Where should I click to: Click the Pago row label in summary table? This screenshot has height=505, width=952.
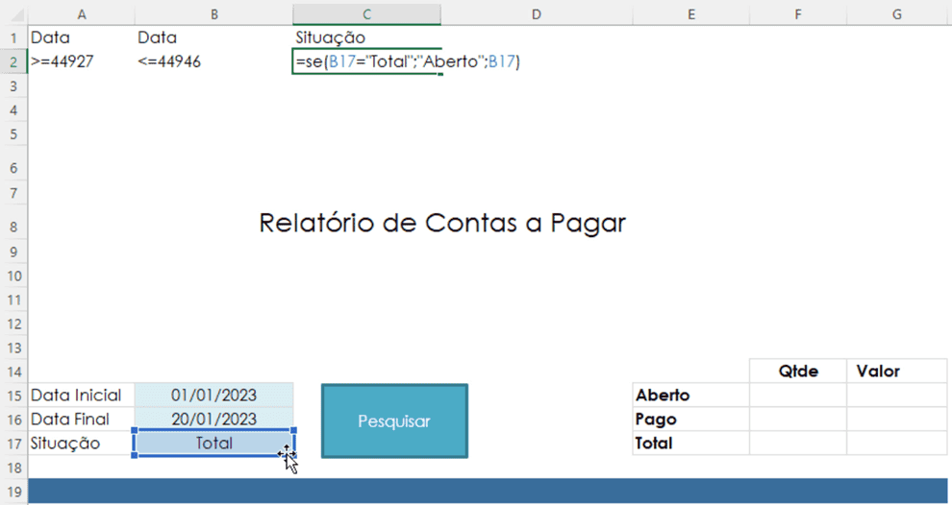pos(657,420)
